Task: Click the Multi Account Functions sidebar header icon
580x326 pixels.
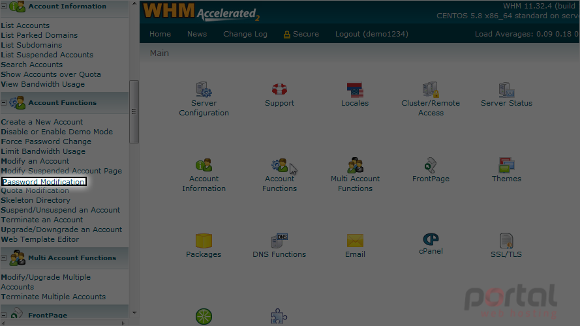Action: (17, 258)
